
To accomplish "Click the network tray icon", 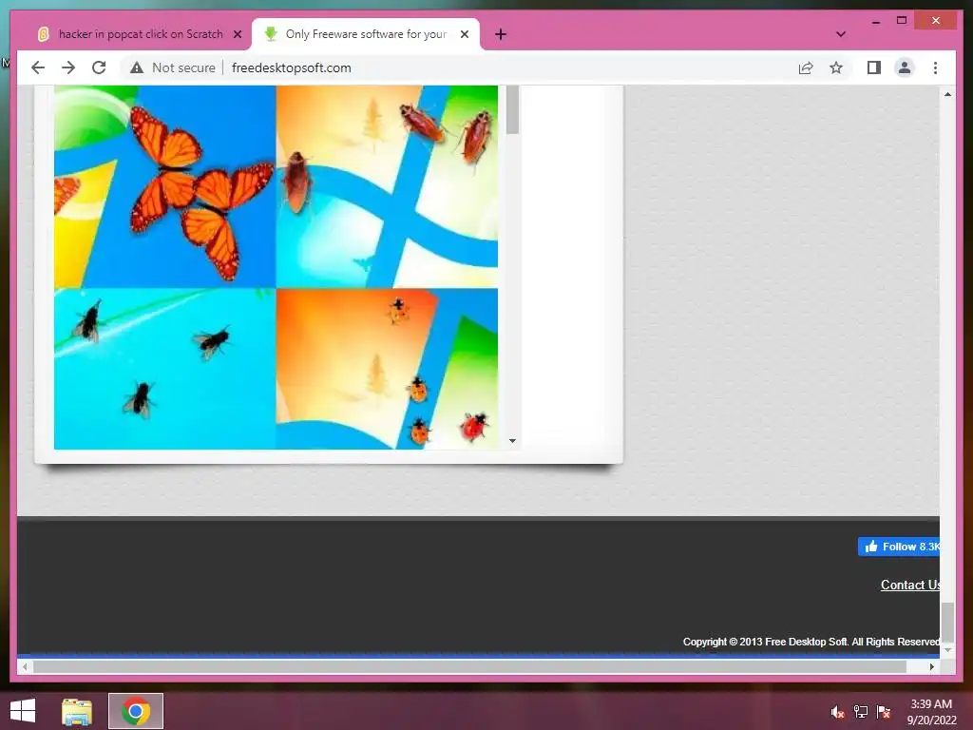I will pos(861,712).
